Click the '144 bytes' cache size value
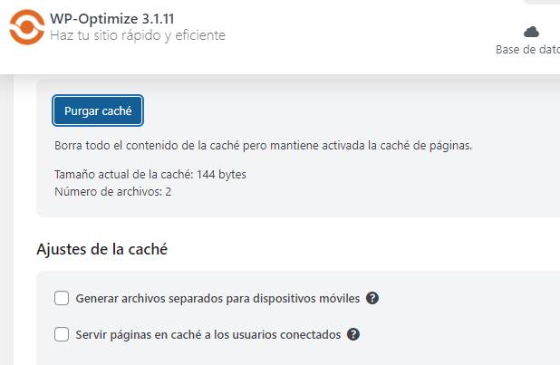Image resolution: width=560 pixels, height=365 pixels. pos(221,174)
